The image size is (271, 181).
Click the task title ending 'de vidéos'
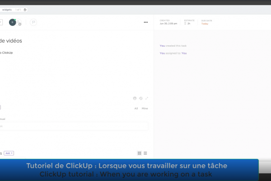(11, 41)
